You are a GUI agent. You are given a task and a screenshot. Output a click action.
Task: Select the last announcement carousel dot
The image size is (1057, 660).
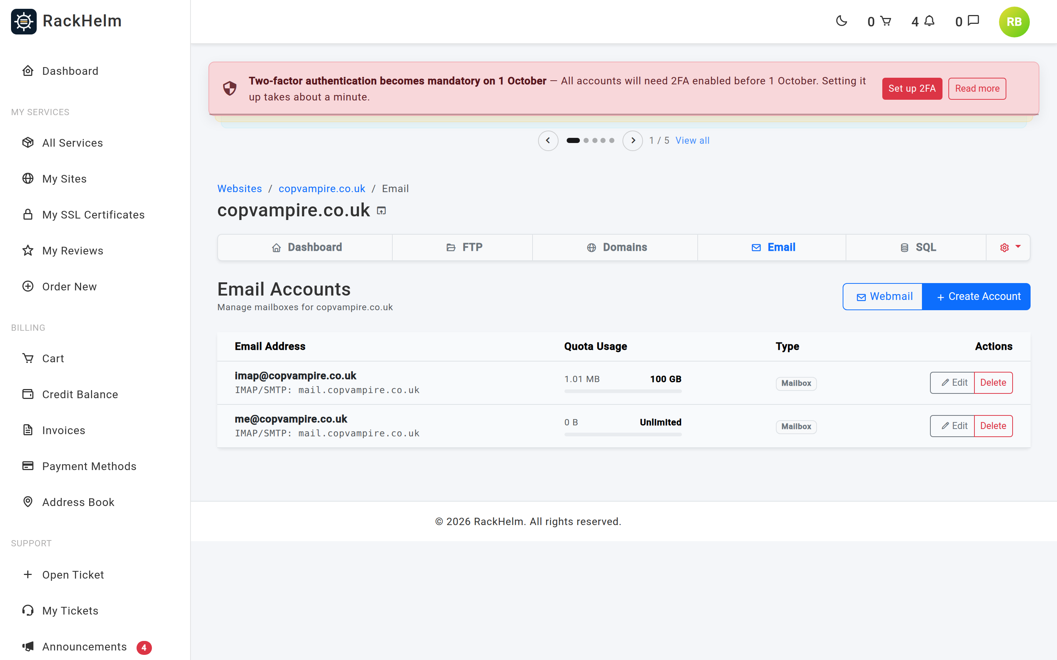tap(612, 140)
